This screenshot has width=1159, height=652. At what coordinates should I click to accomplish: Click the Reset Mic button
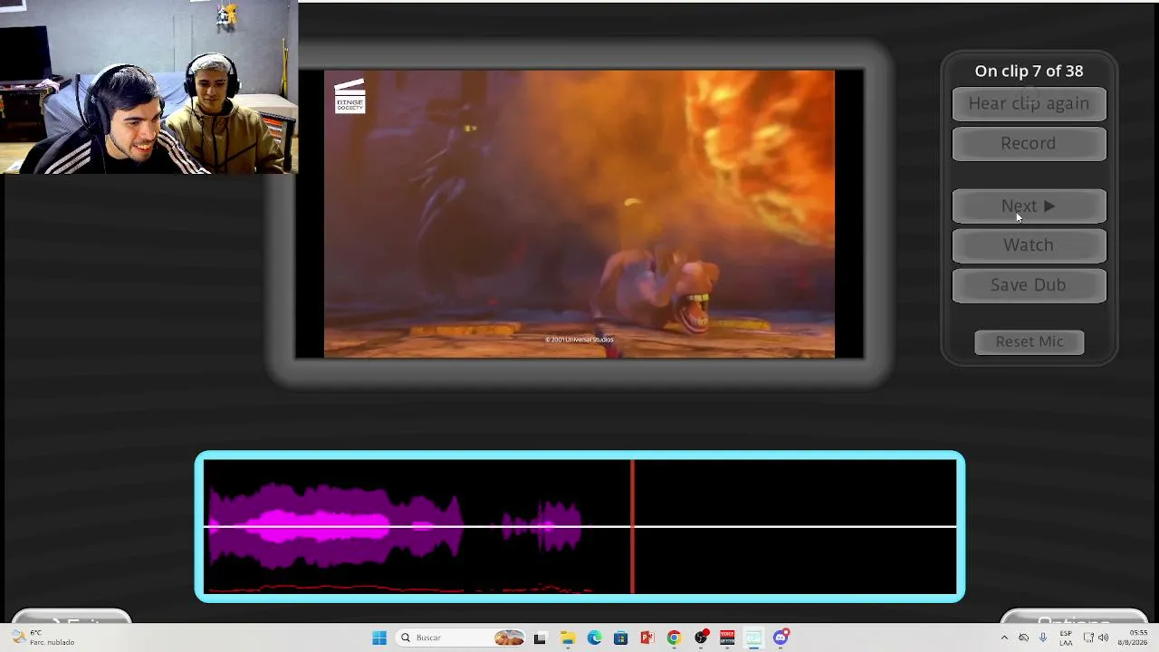coord(1030,341)
